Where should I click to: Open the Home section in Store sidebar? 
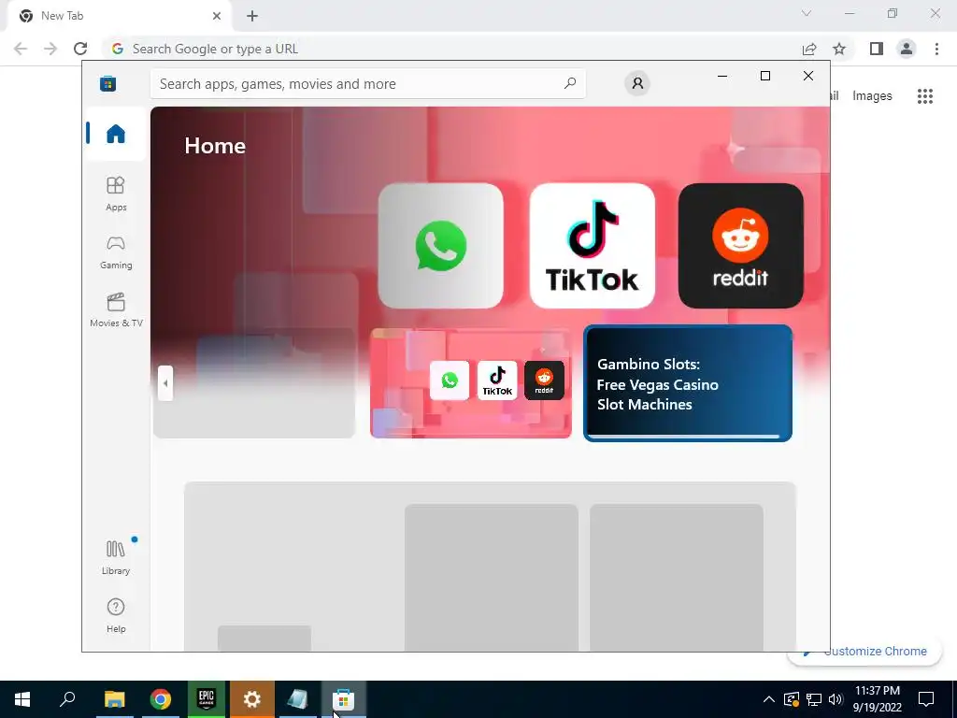tap(115, 134)
